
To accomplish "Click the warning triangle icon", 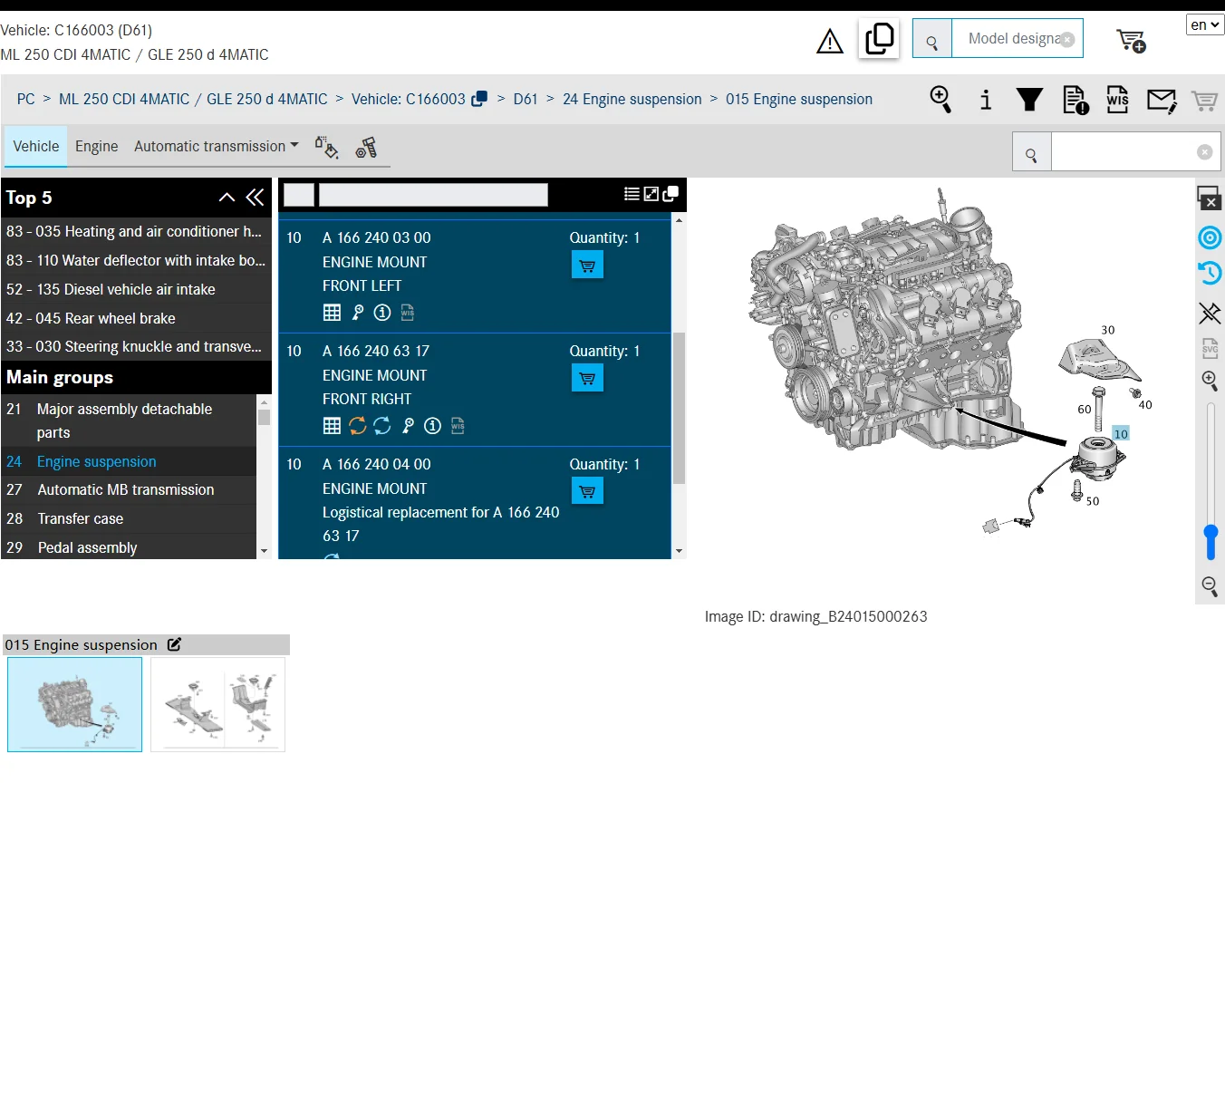I will pyautogui.click(x=829, y=41).
